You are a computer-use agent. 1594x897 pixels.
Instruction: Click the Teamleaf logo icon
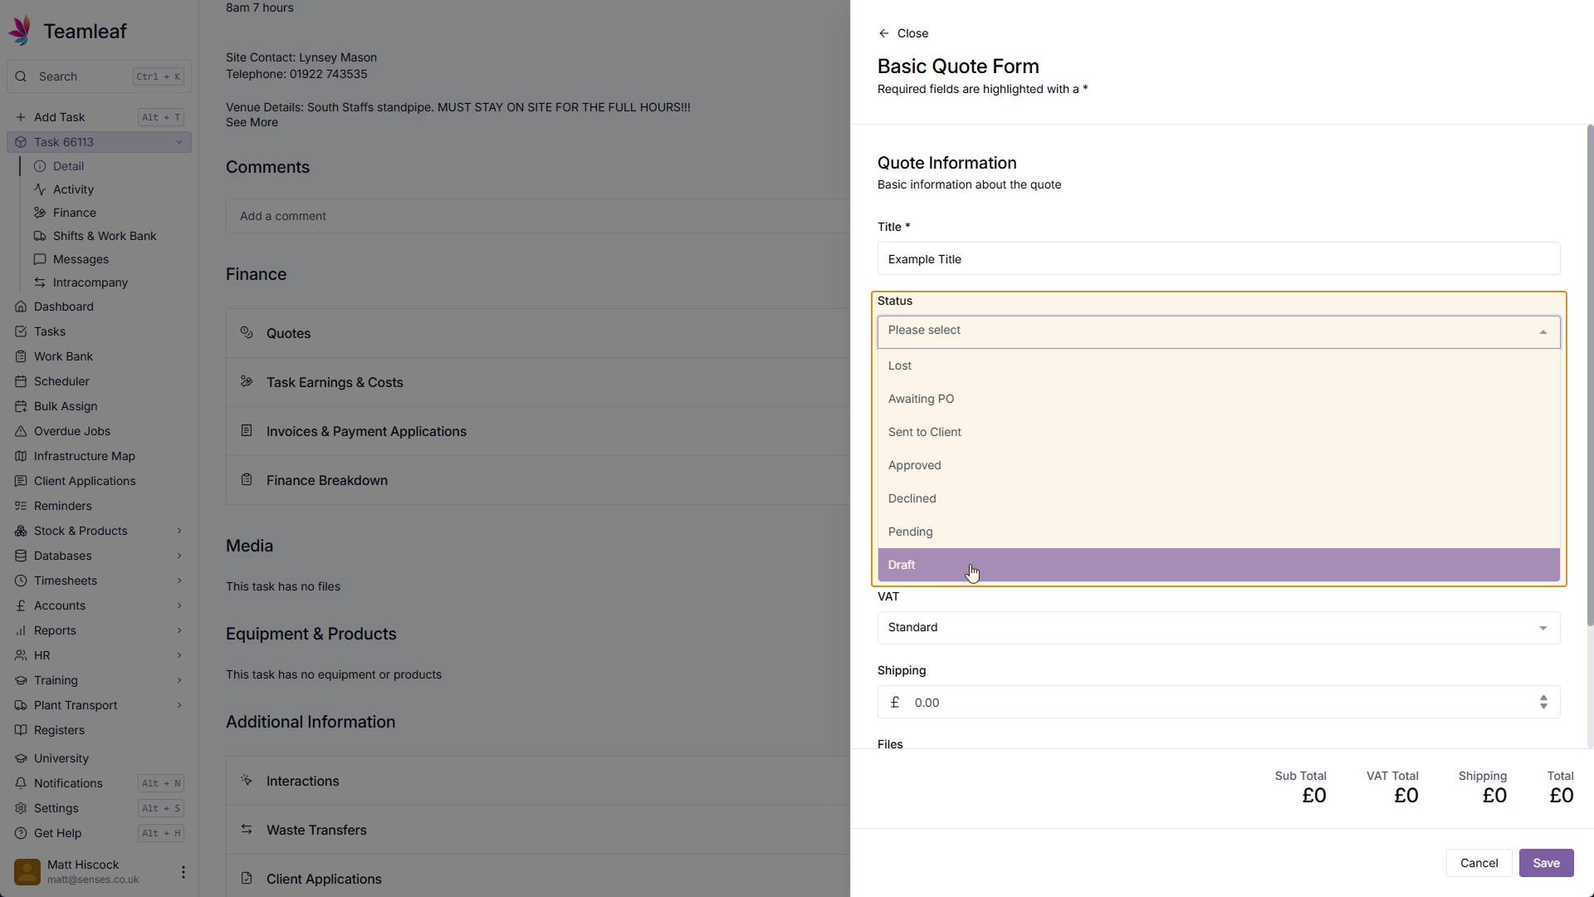20,31
